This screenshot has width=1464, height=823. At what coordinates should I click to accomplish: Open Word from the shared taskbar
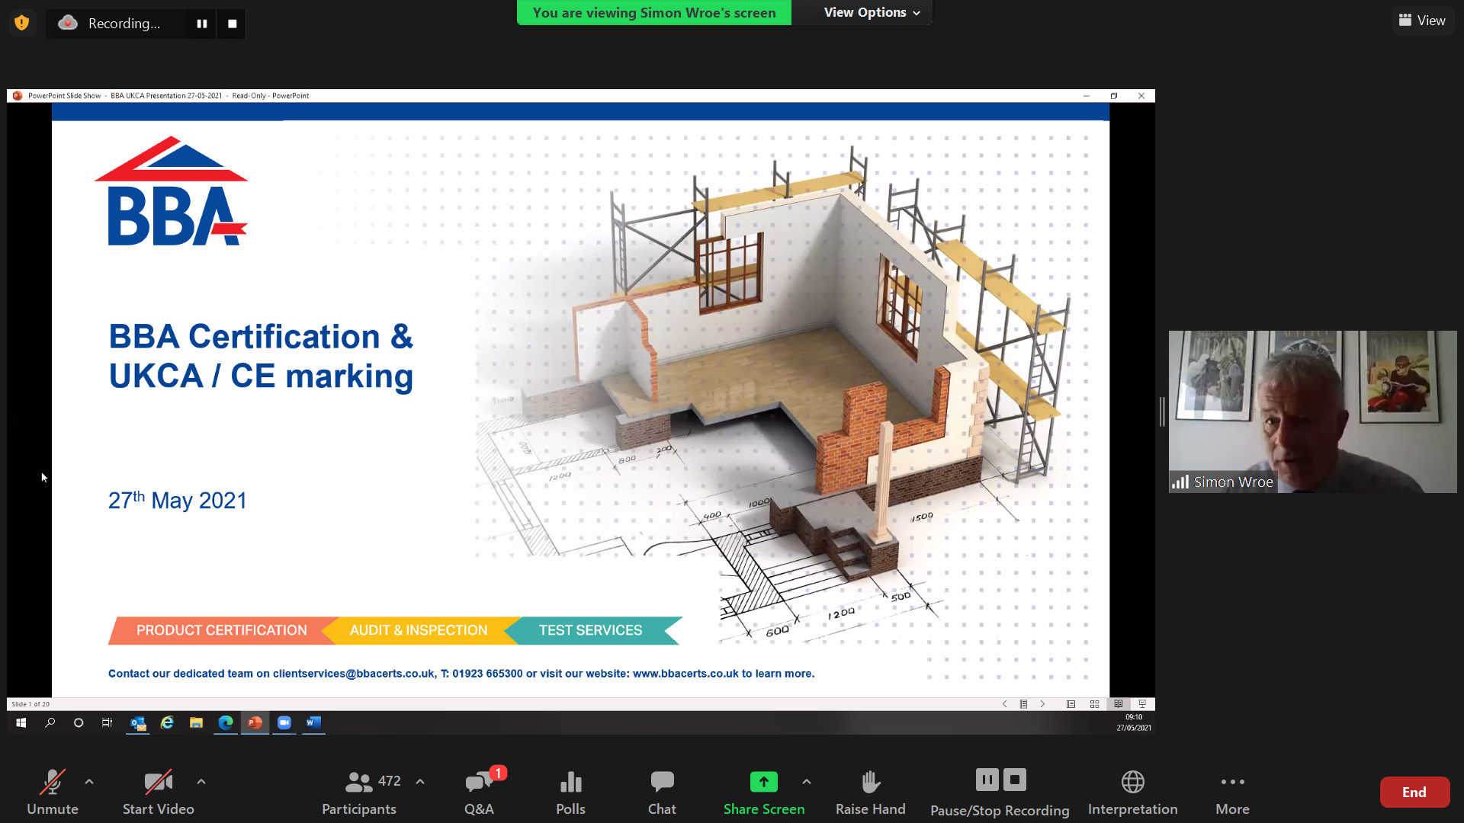313,722
